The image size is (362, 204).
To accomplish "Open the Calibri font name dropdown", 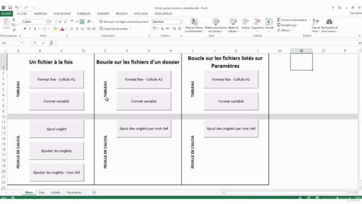I will 46,22.
